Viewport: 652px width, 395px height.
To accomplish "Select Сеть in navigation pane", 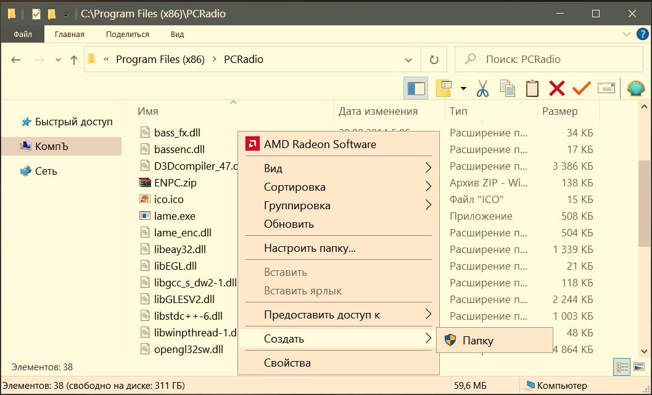I will coord(39,171).
